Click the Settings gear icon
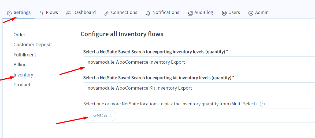The height and width of the screenshot is (138, 315). (9, 13)
